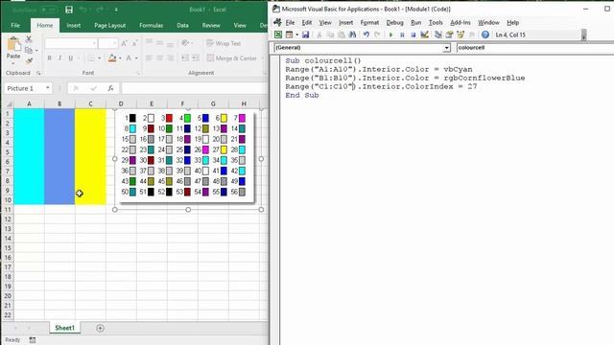This screenshot has height=345, width=614.
Task: Click yellow-filled cell in column C
Action: click(90, 156)
